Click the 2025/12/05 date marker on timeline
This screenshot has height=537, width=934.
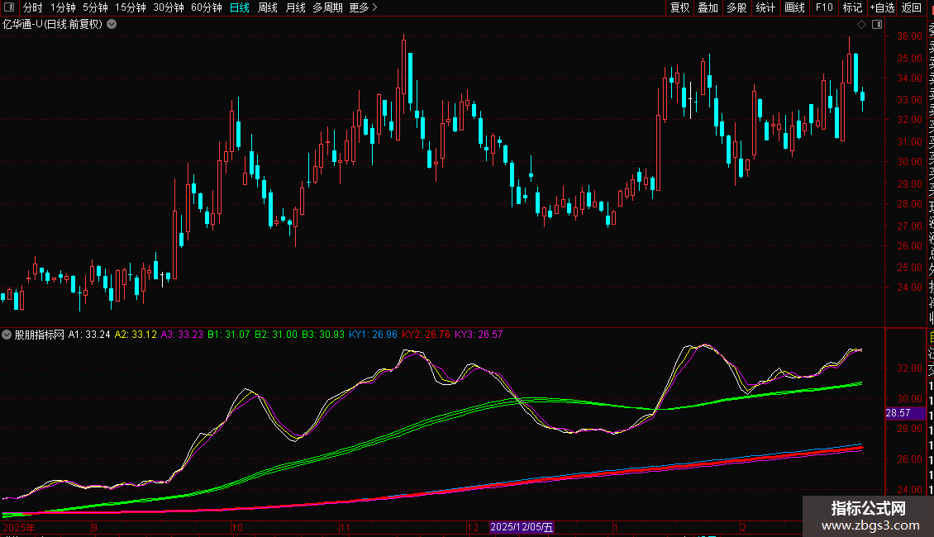click(522, 526)
